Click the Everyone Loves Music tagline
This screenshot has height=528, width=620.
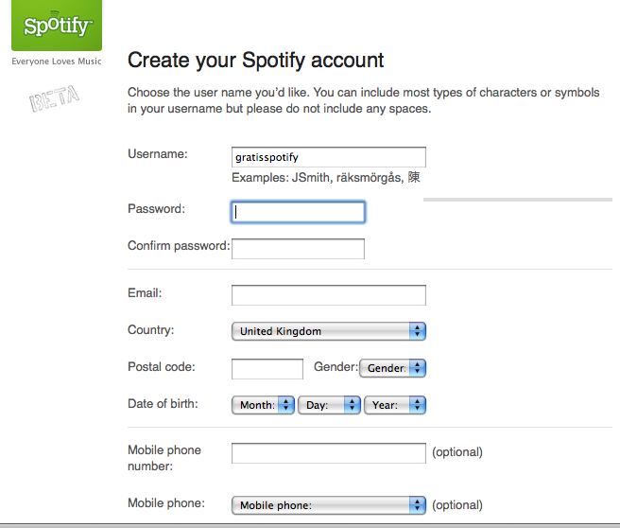click(x=56, y=62)
